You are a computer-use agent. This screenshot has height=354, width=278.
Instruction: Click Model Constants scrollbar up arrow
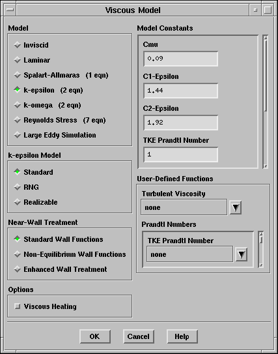point(266,38)
